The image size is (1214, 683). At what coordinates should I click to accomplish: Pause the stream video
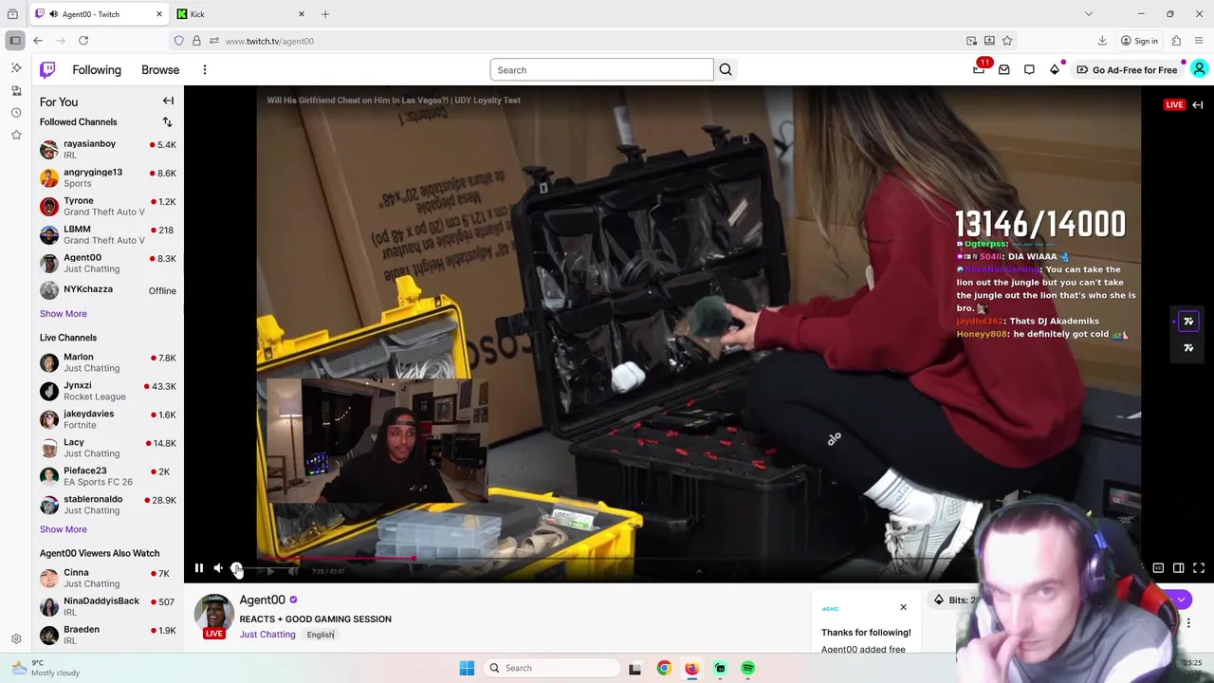(x=199, y=568)
